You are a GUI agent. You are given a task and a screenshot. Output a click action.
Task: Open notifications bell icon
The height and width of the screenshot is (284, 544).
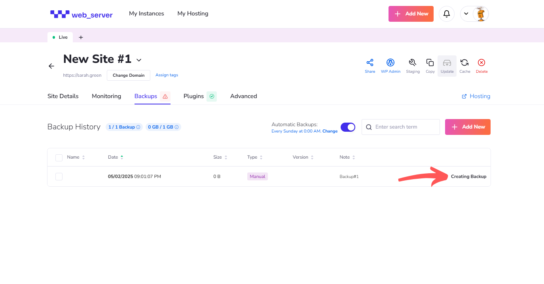447,14
